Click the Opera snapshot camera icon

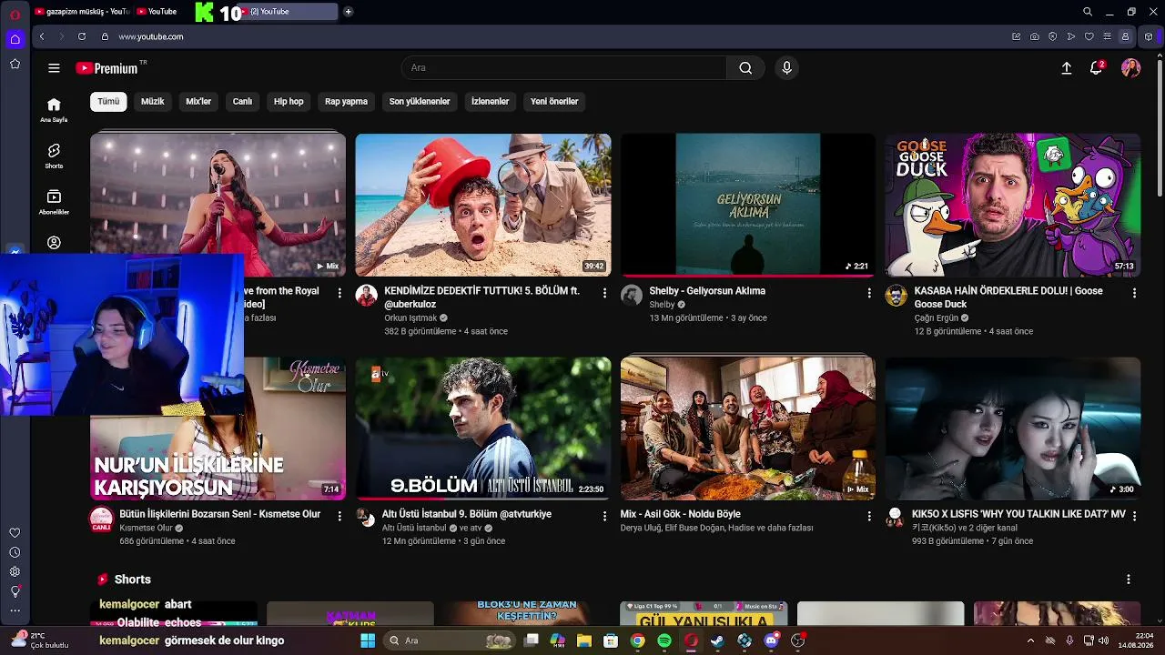(x=1035, y=36)
